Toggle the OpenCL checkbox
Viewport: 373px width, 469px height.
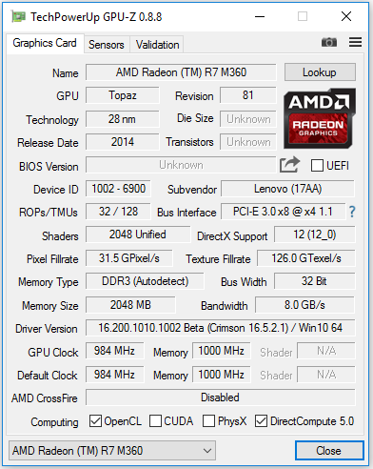pos(95,420)
